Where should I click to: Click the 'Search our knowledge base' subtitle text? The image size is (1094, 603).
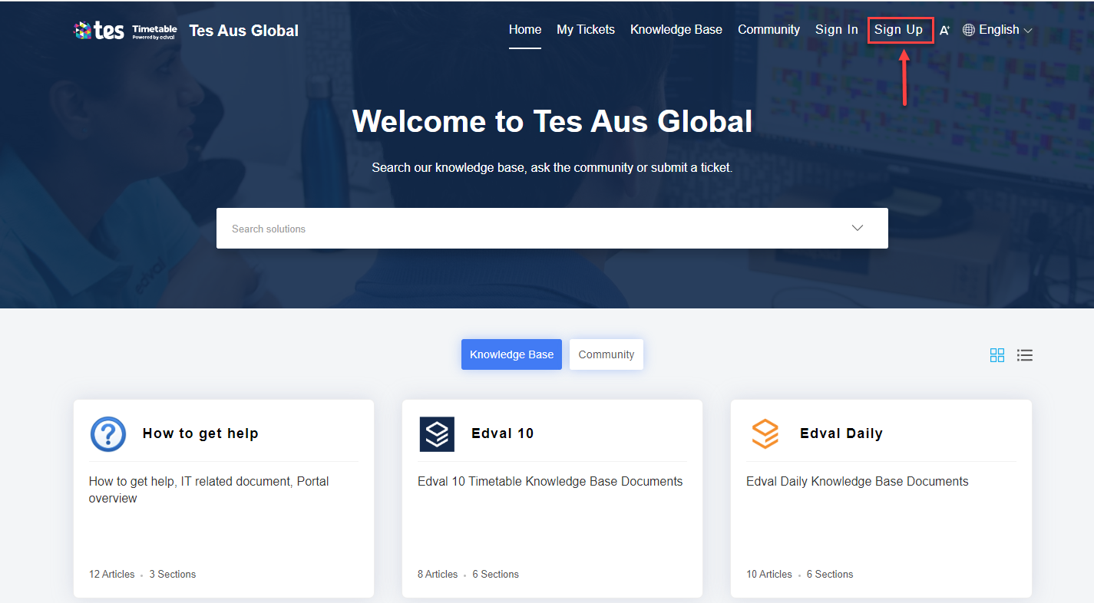click(x=552, y=167)
